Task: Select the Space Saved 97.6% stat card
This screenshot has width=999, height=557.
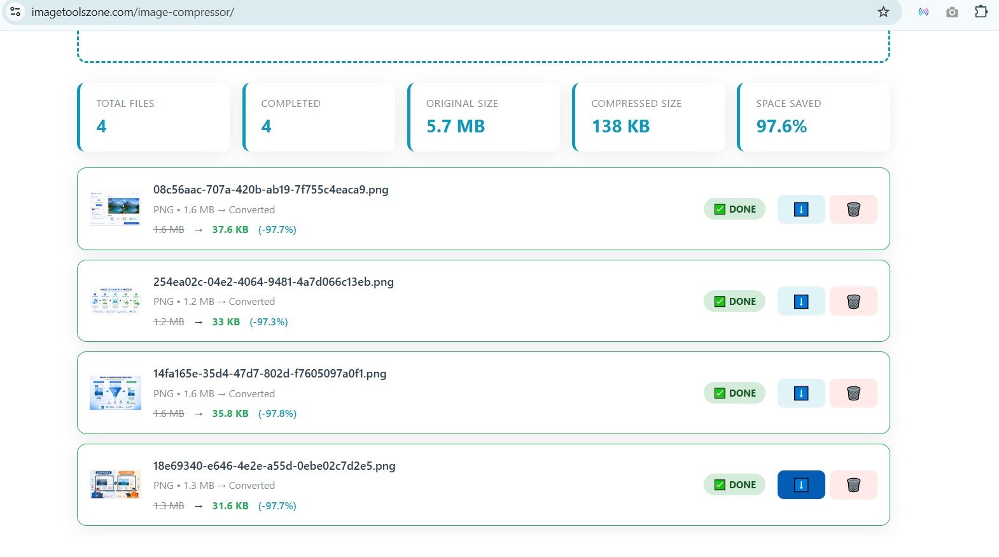Action: 813,117
